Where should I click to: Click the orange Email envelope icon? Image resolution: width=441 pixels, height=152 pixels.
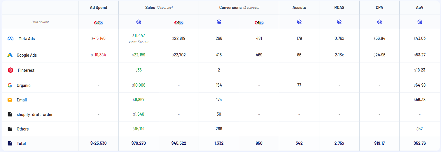[10, 100]
